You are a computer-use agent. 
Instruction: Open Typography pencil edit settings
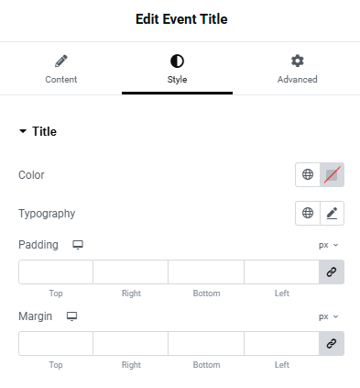coord(332,213)
